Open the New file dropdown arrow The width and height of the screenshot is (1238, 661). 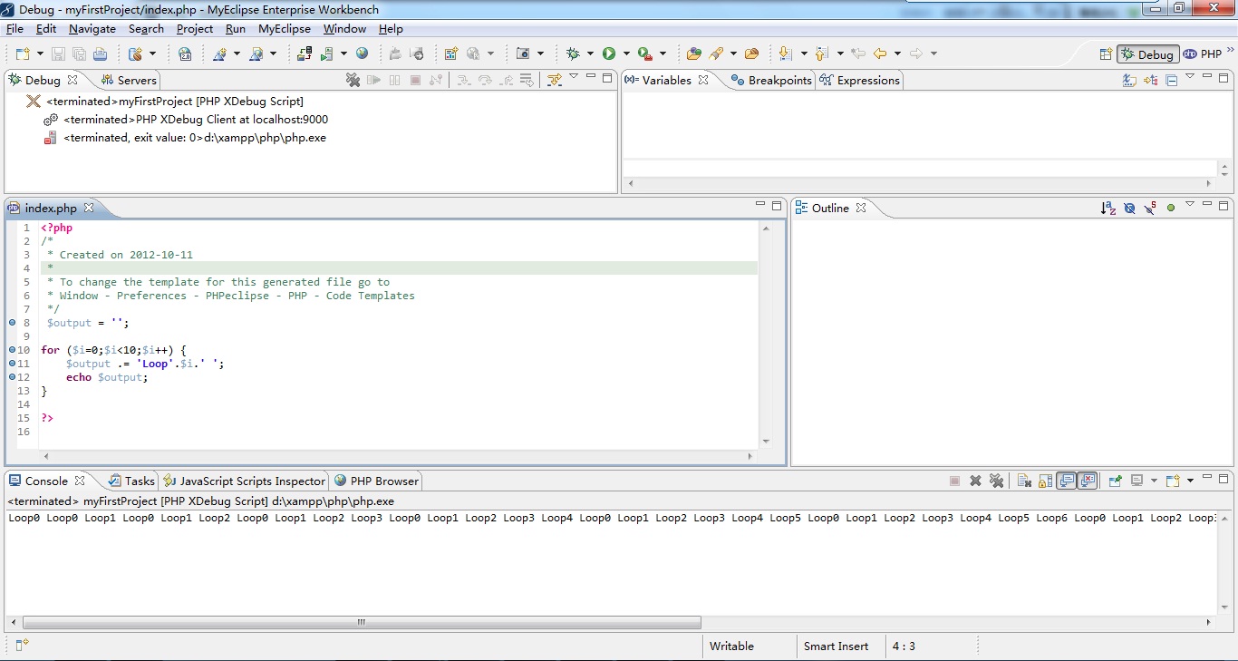[x=39, y=54]
